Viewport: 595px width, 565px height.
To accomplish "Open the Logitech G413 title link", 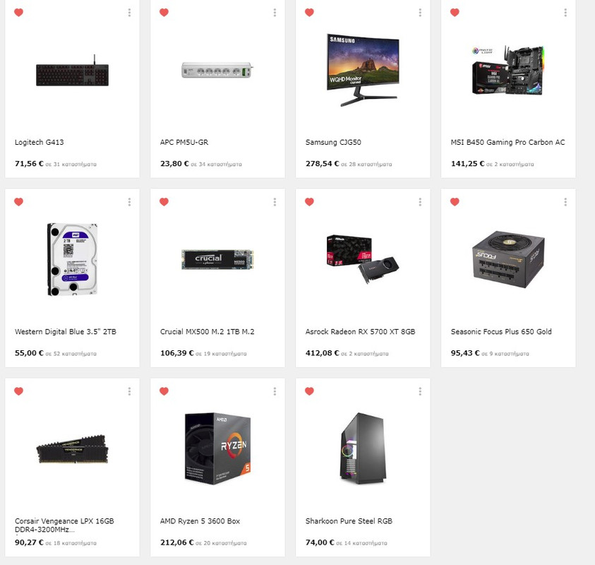I will [x=39, y=143].
